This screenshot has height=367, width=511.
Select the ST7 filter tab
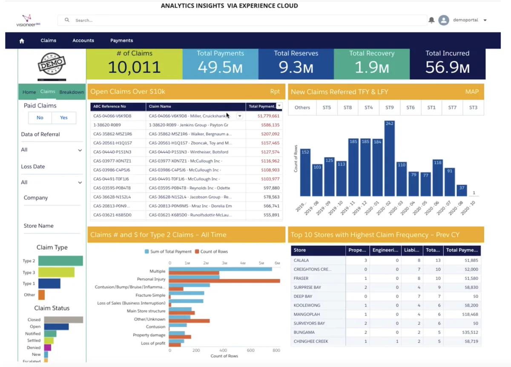[452, 108]
